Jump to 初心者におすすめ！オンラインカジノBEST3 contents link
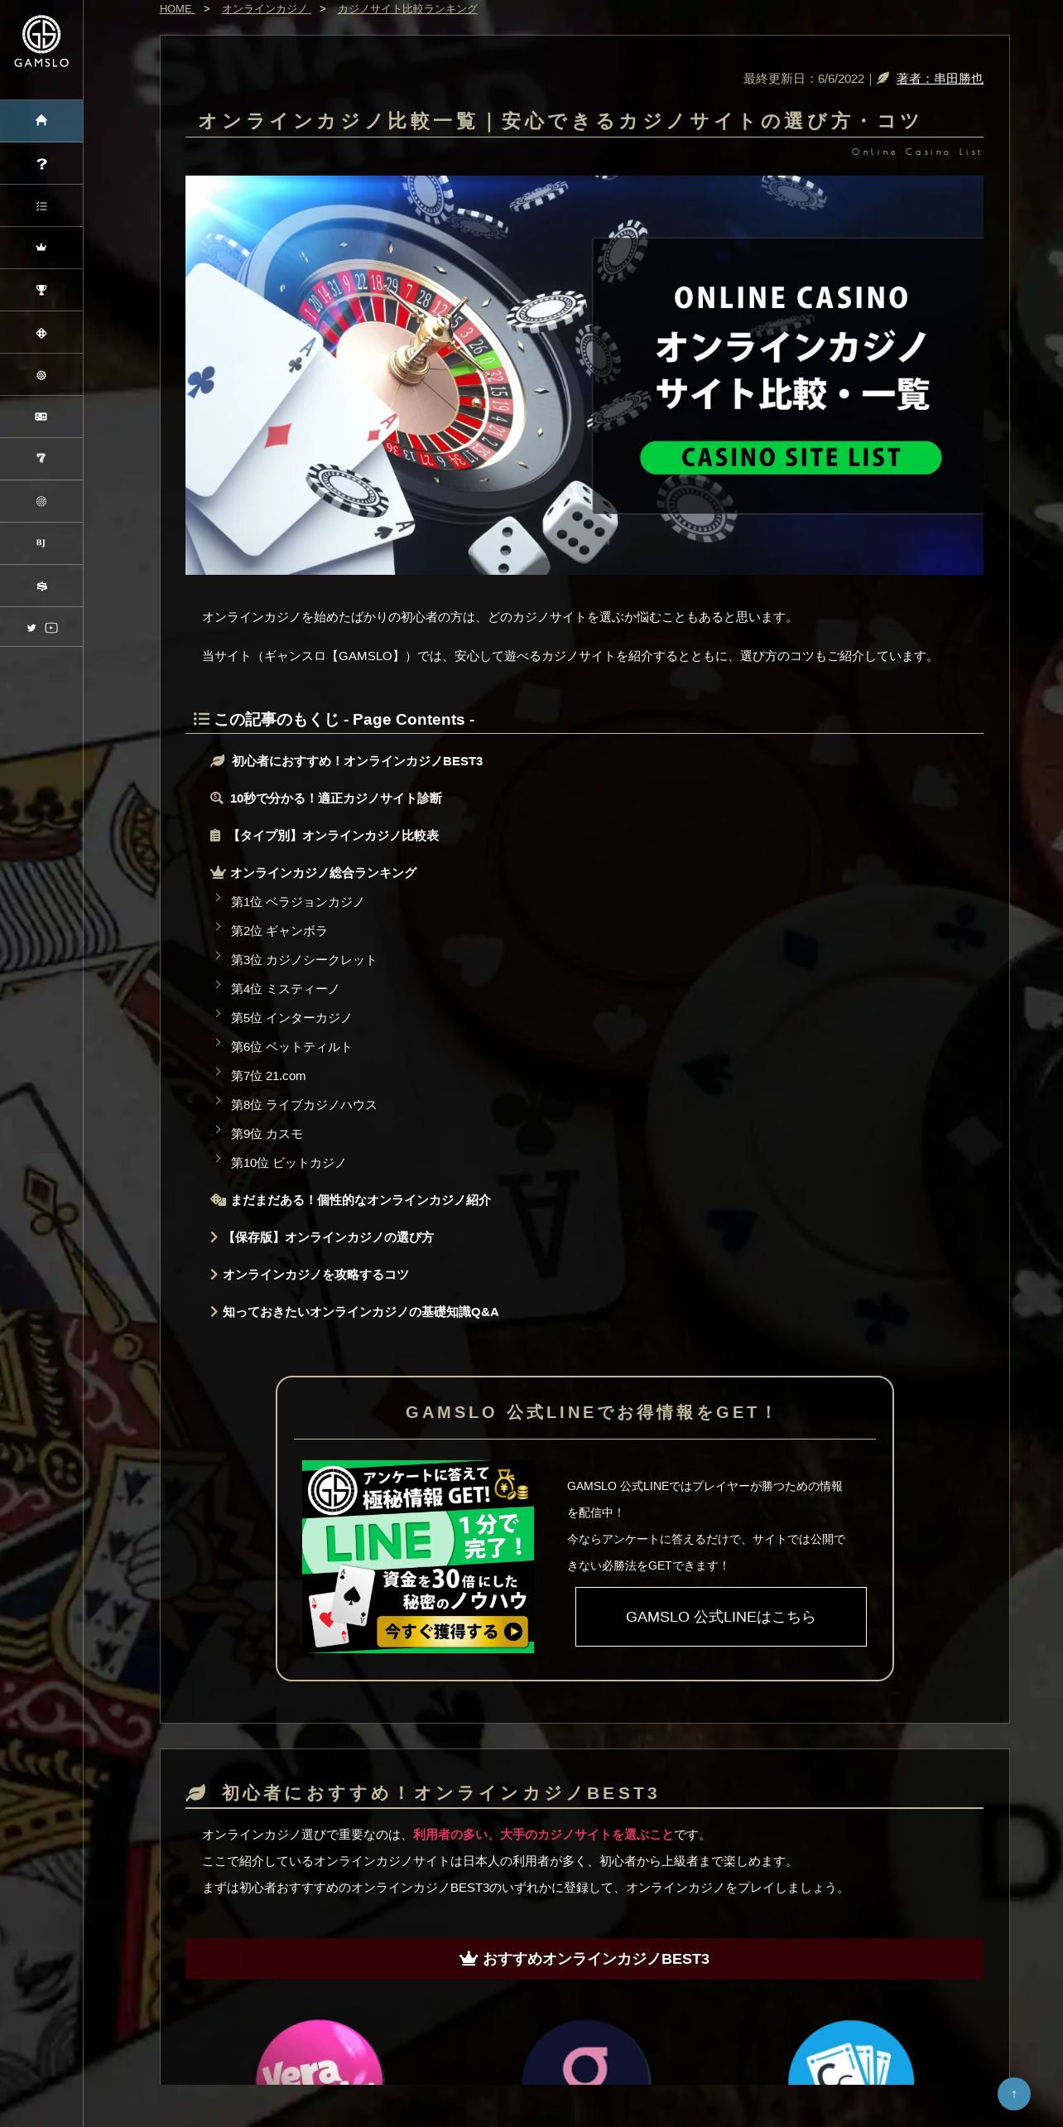The height and width of the screenshot is (2127, 1063). 357,760
